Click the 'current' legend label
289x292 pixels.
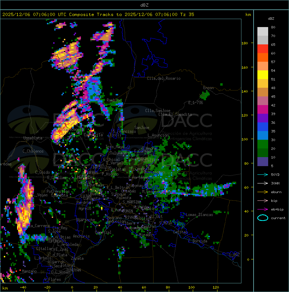278,218
